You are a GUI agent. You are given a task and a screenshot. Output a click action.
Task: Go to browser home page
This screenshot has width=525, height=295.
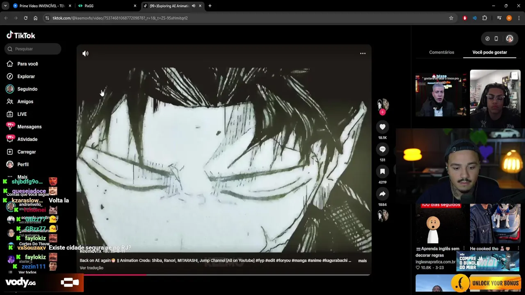coord(35,18)
